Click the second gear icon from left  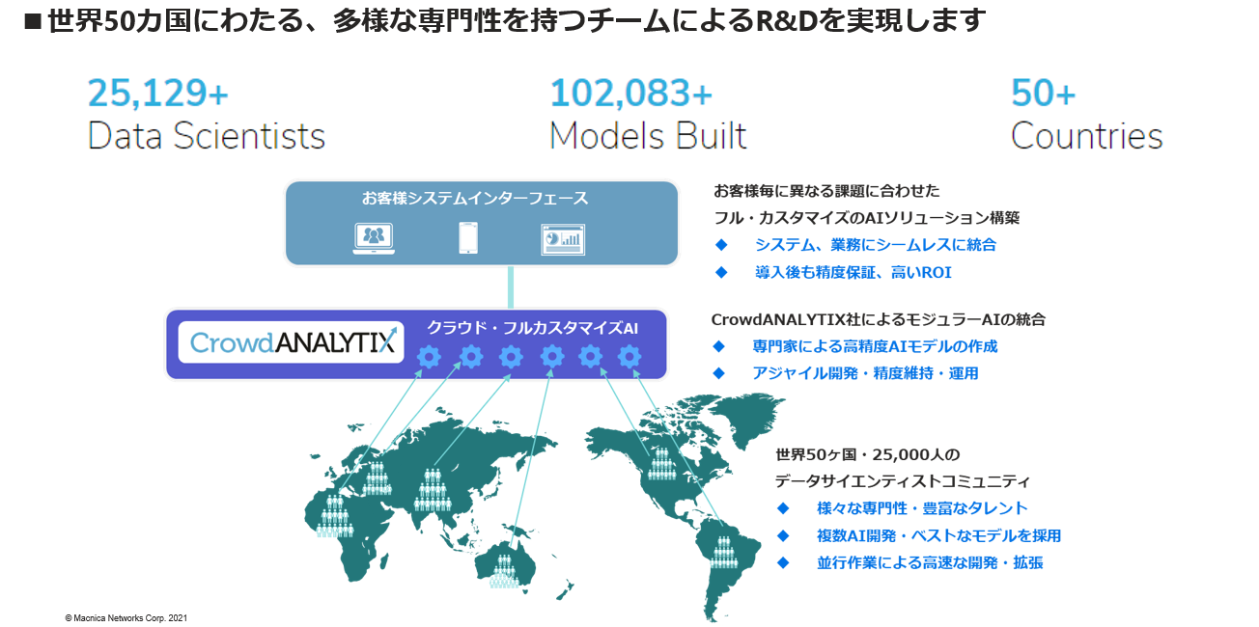pos(470,357)
